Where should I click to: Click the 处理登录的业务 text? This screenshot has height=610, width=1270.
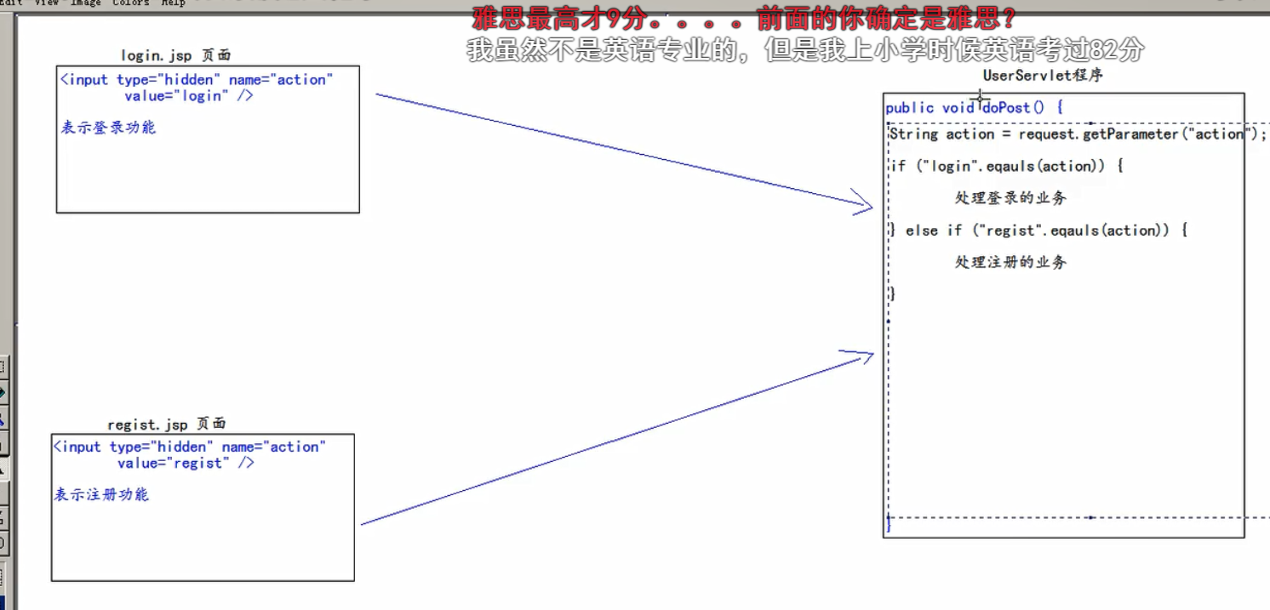[1010, 198]
